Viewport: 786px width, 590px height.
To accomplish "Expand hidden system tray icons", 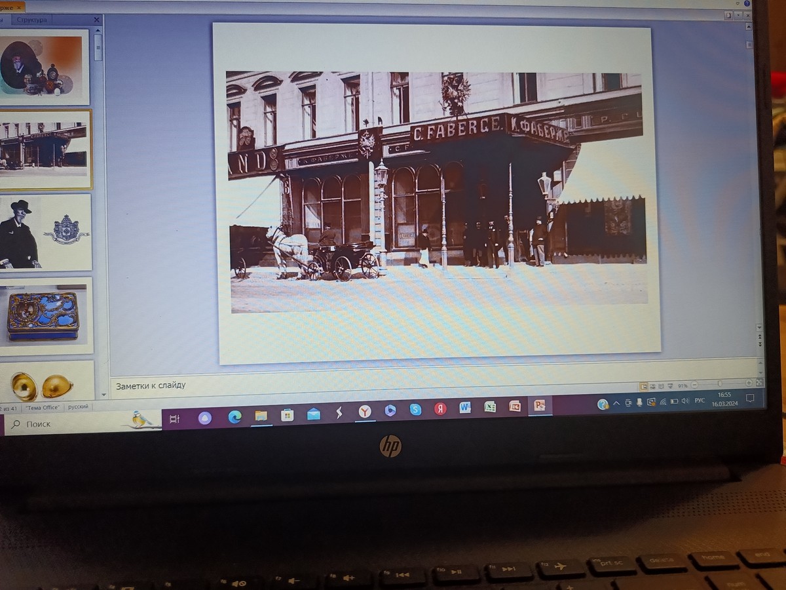I will coord(616,403).
